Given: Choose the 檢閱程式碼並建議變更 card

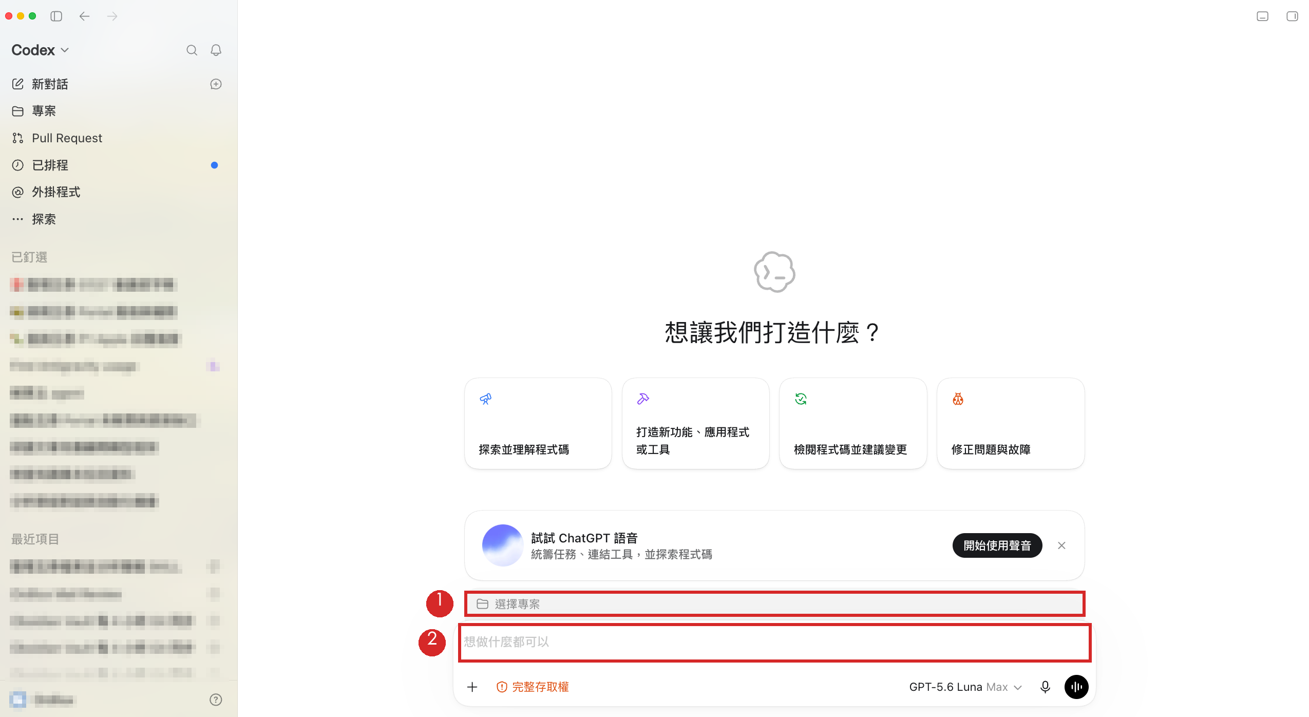Looking at the screenshot, I should click(853, 424).
